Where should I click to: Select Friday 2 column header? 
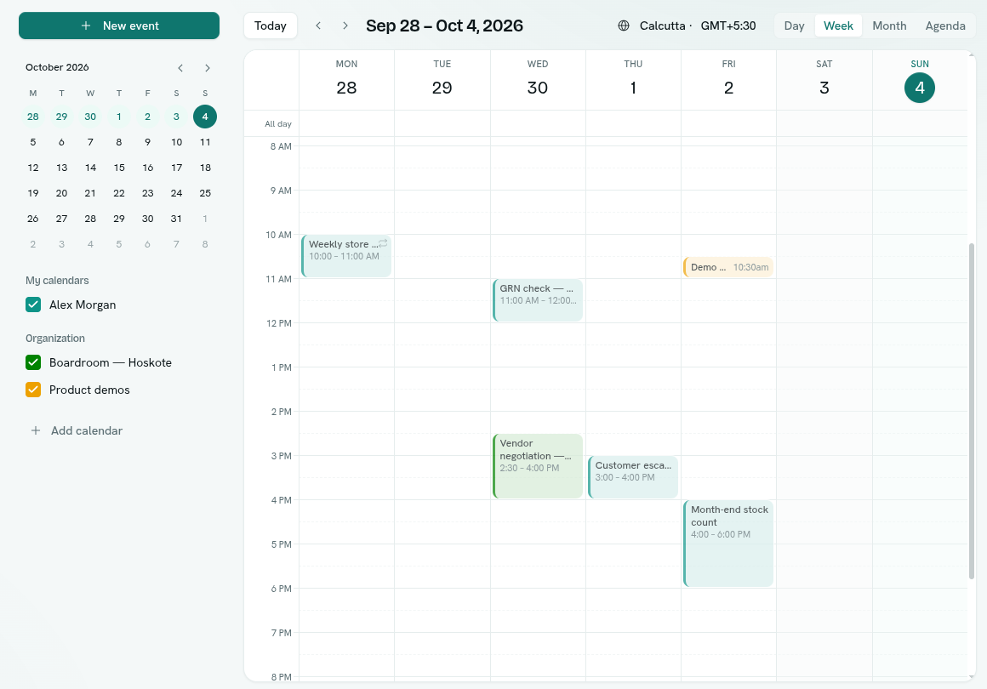tap(728, 80)
